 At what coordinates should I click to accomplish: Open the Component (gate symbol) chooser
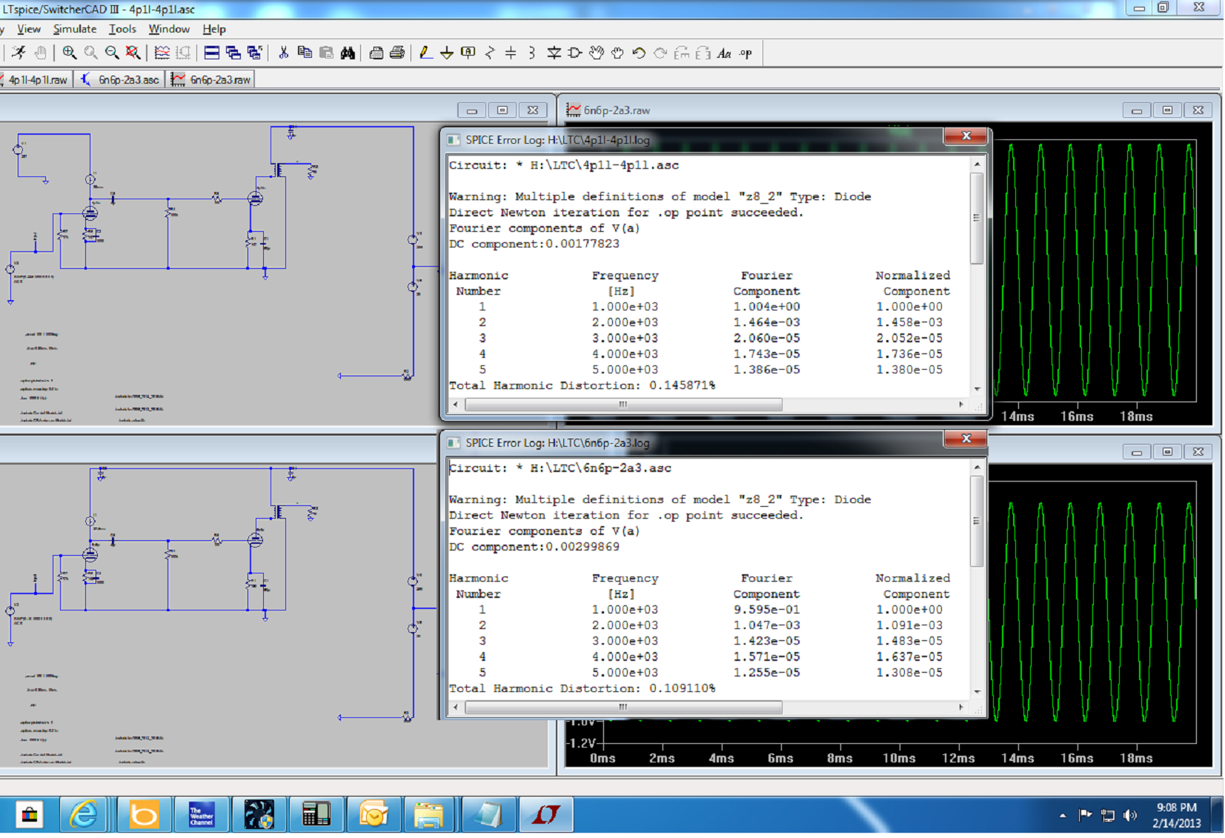point(574,53)
